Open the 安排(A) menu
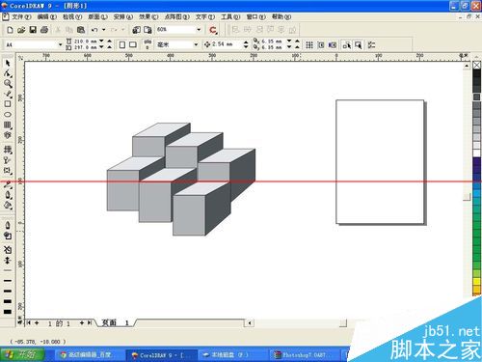 [123, 16]
